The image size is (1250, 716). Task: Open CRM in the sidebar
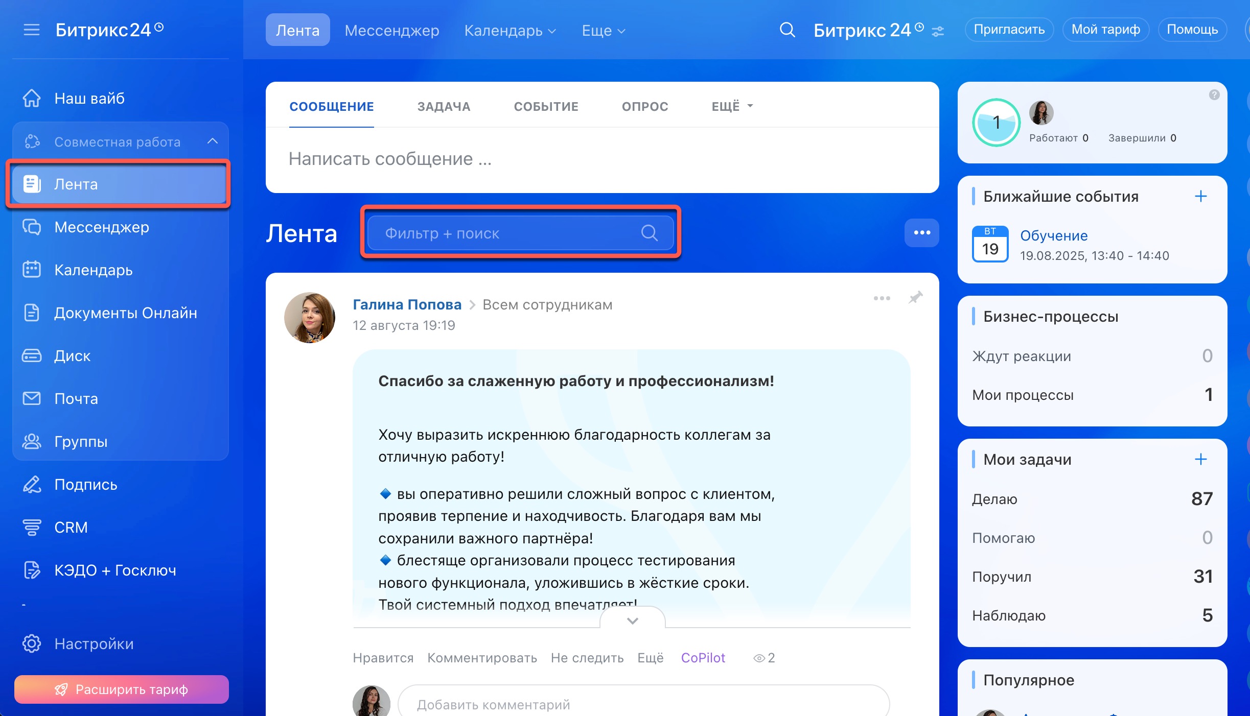(x=121, y=527)
